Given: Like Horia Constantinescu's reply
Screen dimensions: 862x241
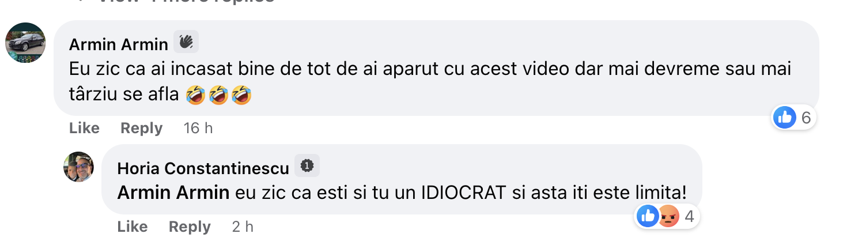Looking at the screenshot, I should [x=133, y=227].
